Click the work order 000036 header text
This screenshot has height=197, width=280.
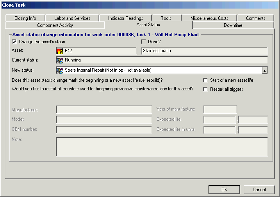pyautogui.click(x=106, y=35)
